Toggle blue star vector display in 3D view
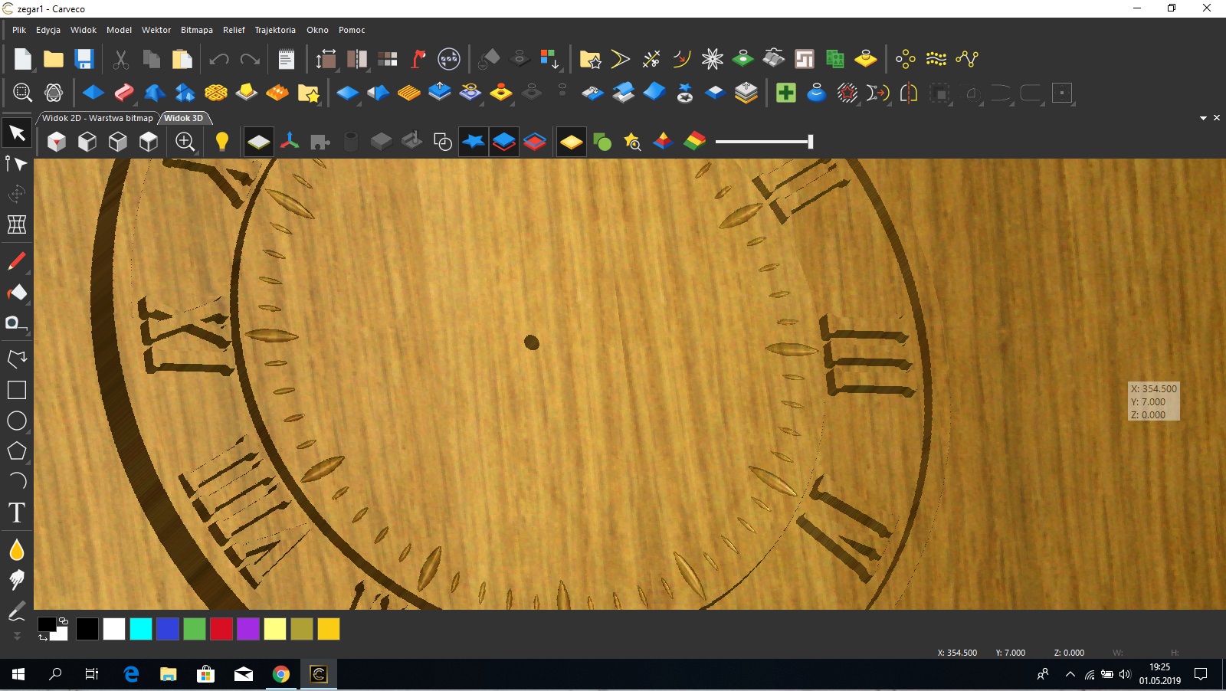 click(474, 142)
